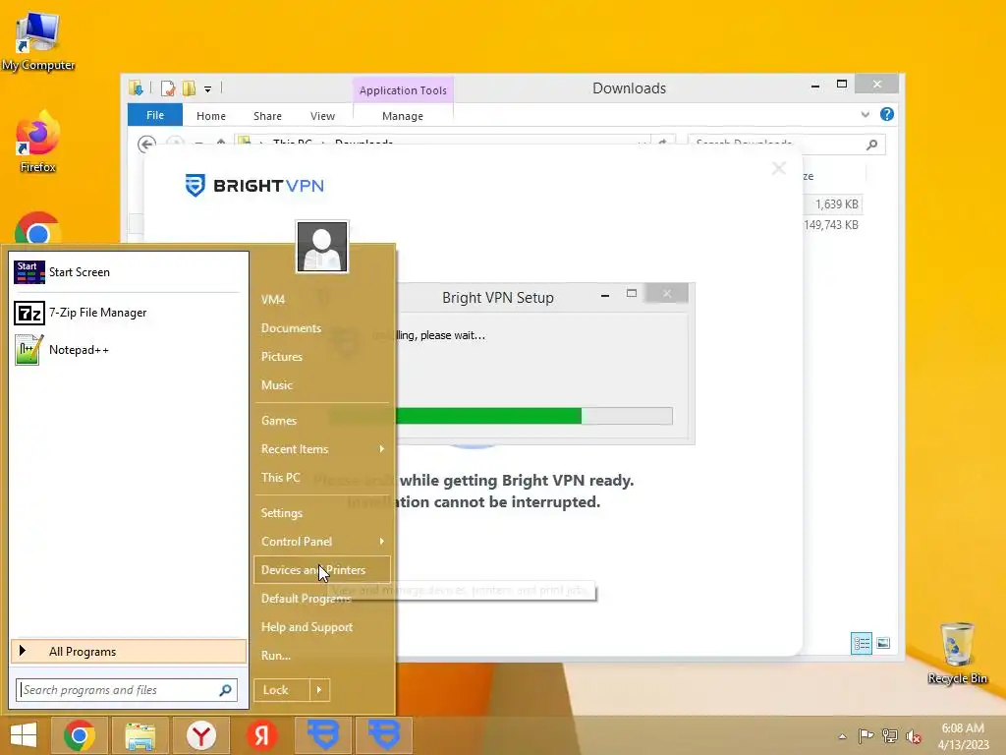Viewport: 1006px width, 755px height.
Task: Click the user account picture in the Start menu
Action: [322, 247]
